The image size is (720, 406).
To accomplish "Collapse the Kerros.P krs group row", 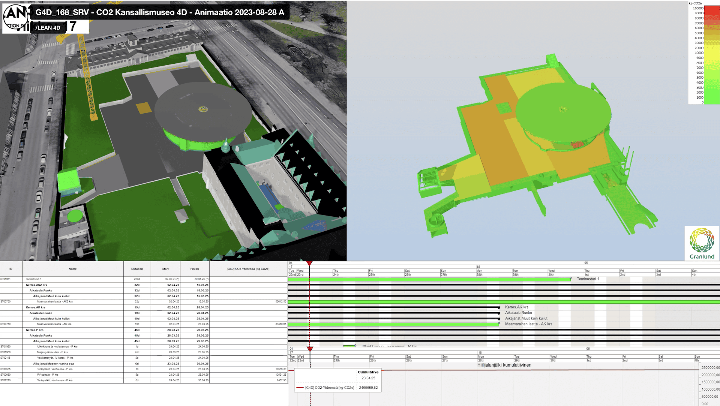I will click(35, 330).
